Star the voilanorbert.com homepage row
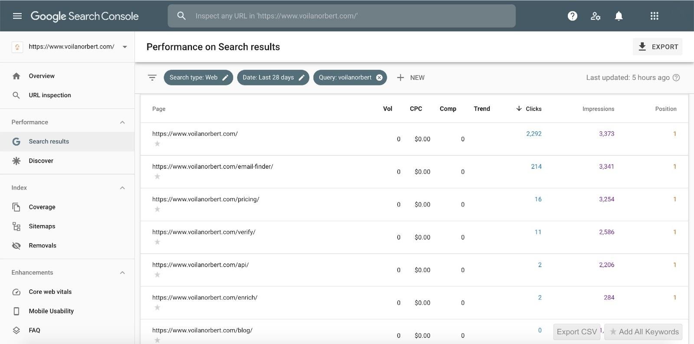Screen dimensions: 694x344 [157, 144]
